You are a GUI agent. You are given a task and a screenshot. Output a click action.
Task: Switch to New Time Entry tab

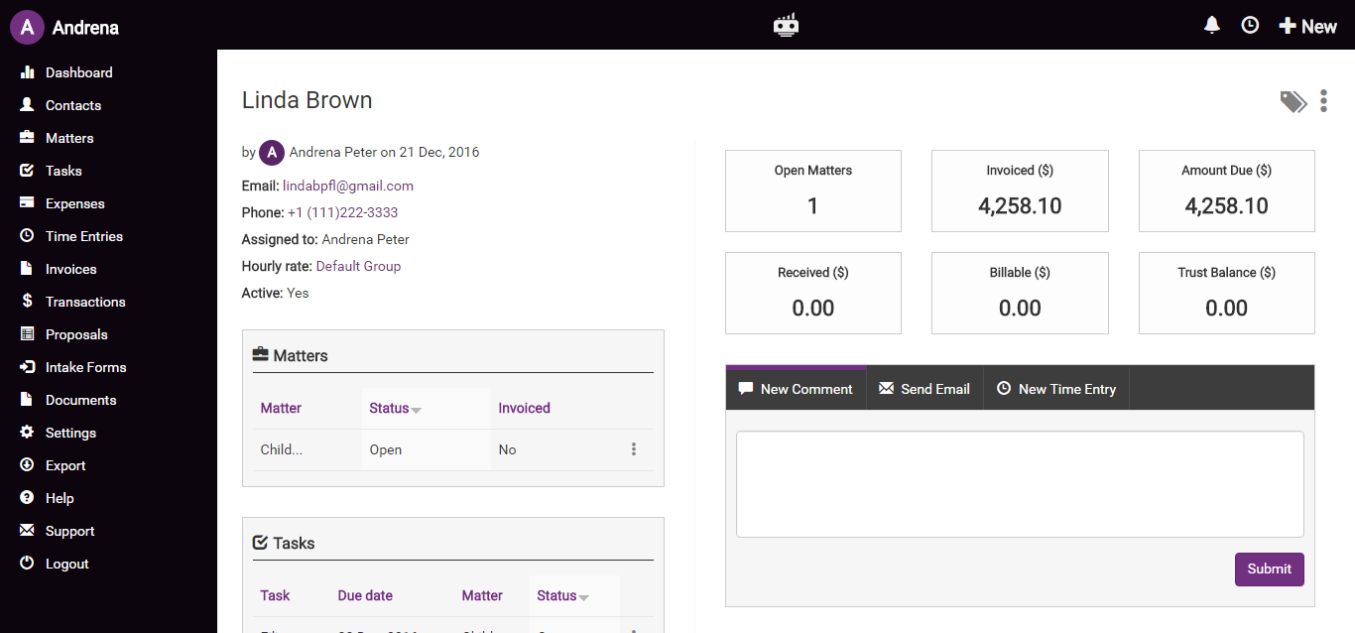pos(1056,389)
